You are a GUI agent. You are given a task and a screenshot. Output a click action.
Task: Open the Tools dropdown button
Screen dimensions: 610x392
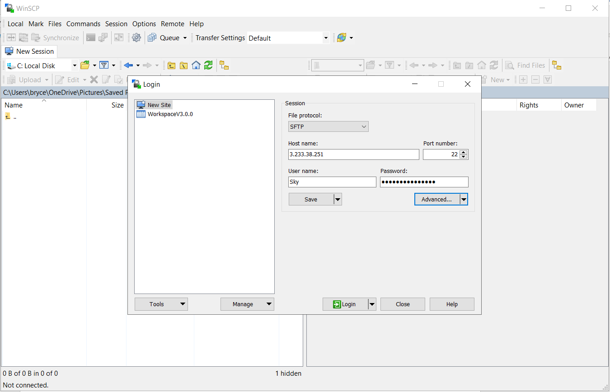point(161,304)
